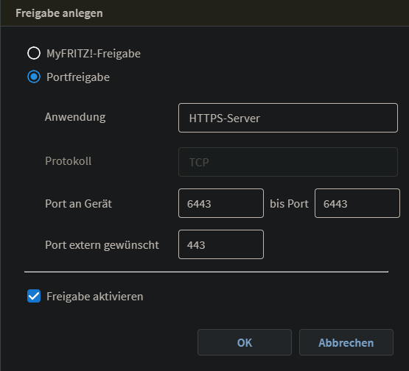409x371 pixels.
Task: Focus the Port an Gerät start field
Action: [221, 203]
